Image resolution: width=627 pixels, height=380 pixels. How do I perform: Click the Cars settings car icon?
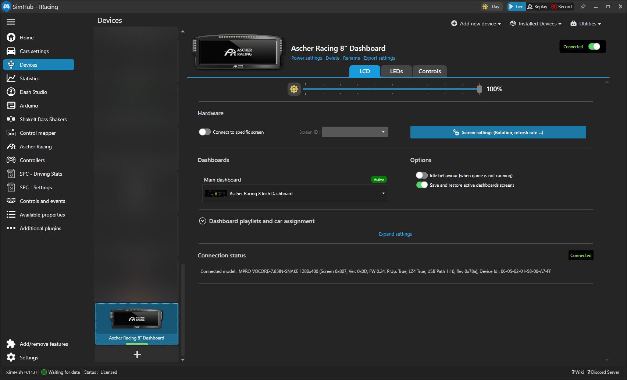tap(11, 51)
